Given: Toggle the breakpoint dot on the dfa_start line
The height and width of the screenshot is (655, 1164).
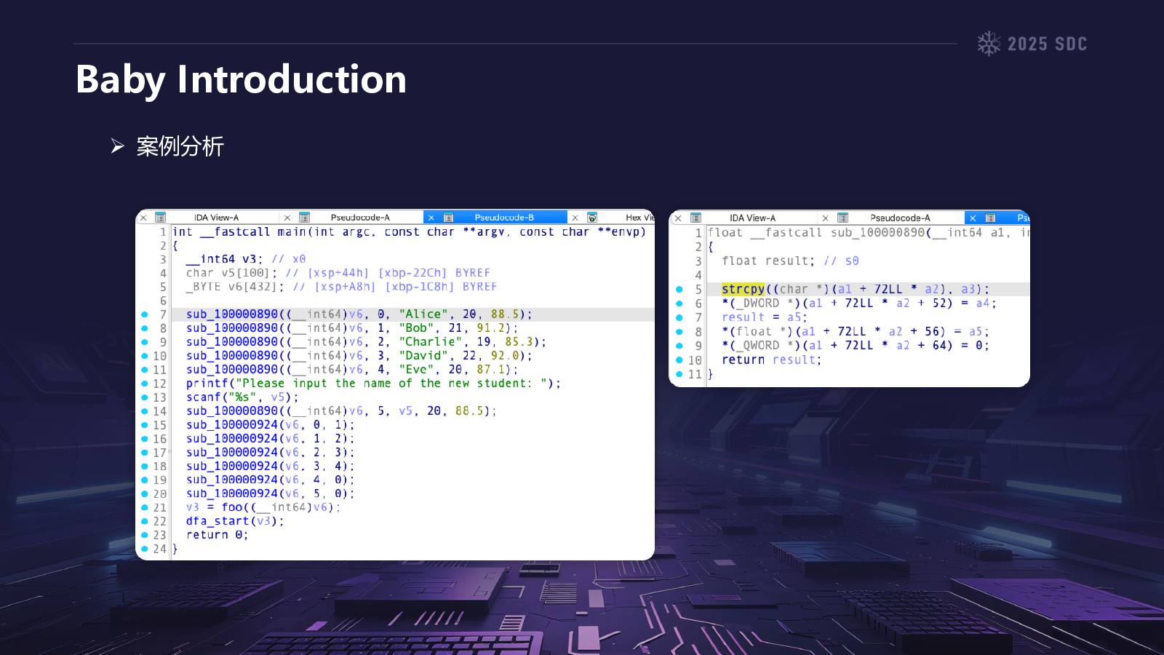Looking at the screenshot, I should pyautogui.click(x=144, y=522).
